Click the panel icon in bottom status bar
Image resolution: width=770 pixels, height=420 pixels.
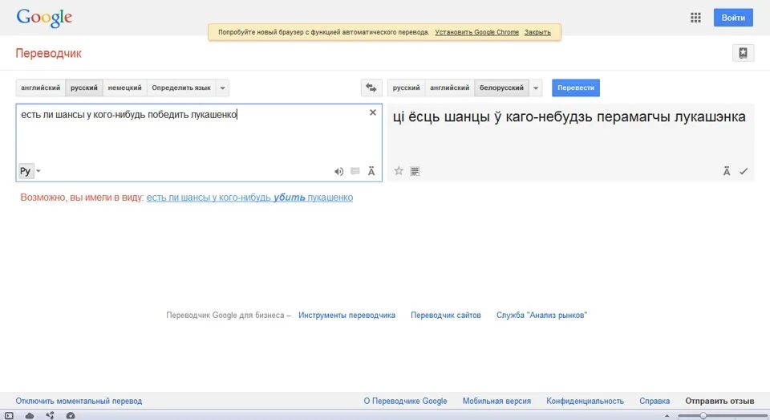tap(10, 415)
